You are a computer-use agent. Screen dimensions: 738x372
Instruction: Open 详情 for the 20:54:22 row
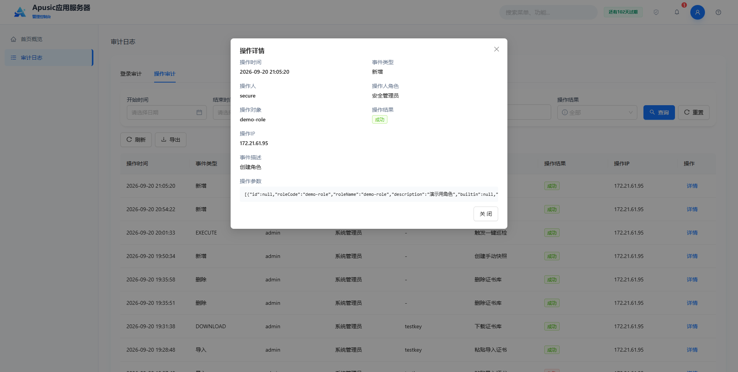(x=692, y=209)
